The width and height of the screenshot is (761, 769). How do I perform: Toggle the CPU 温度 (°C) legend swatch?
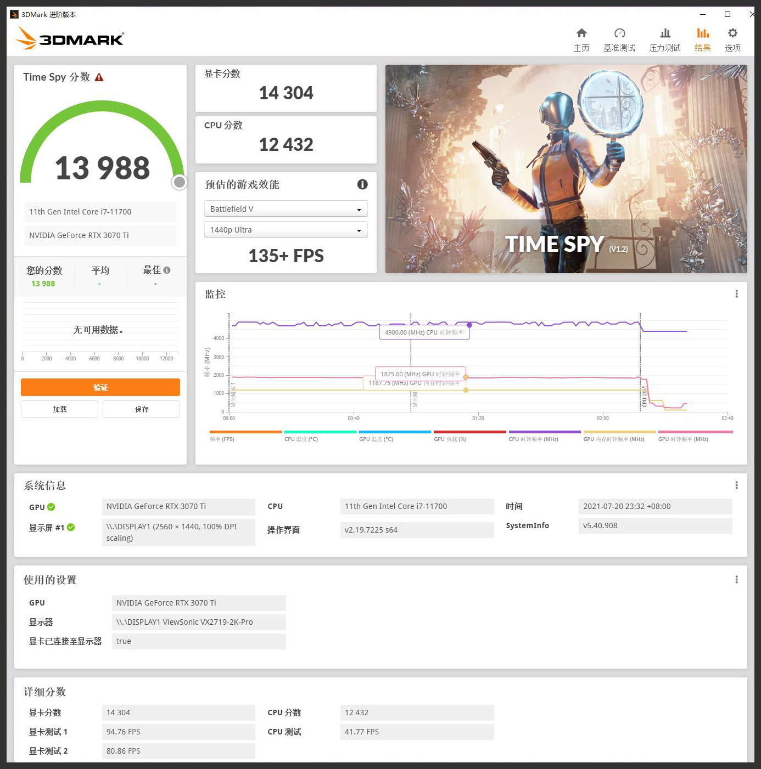pyautogui.click(x=320, y=432)
